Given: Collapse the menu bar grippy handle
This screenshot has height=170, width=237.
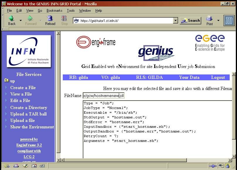Looking at the screenshot, I should [x=3, y=11].
